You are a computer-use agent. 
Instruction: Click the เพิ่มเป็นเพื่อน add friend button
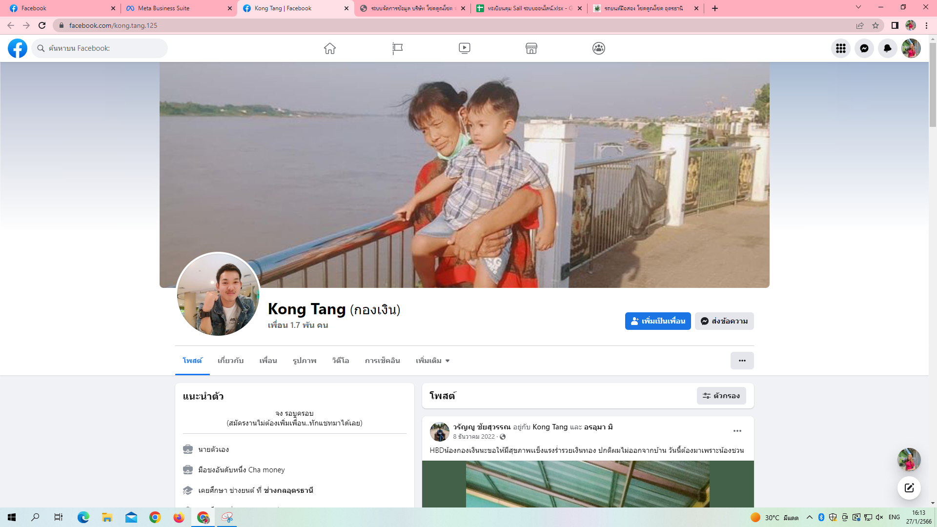[x=657, y=321]
